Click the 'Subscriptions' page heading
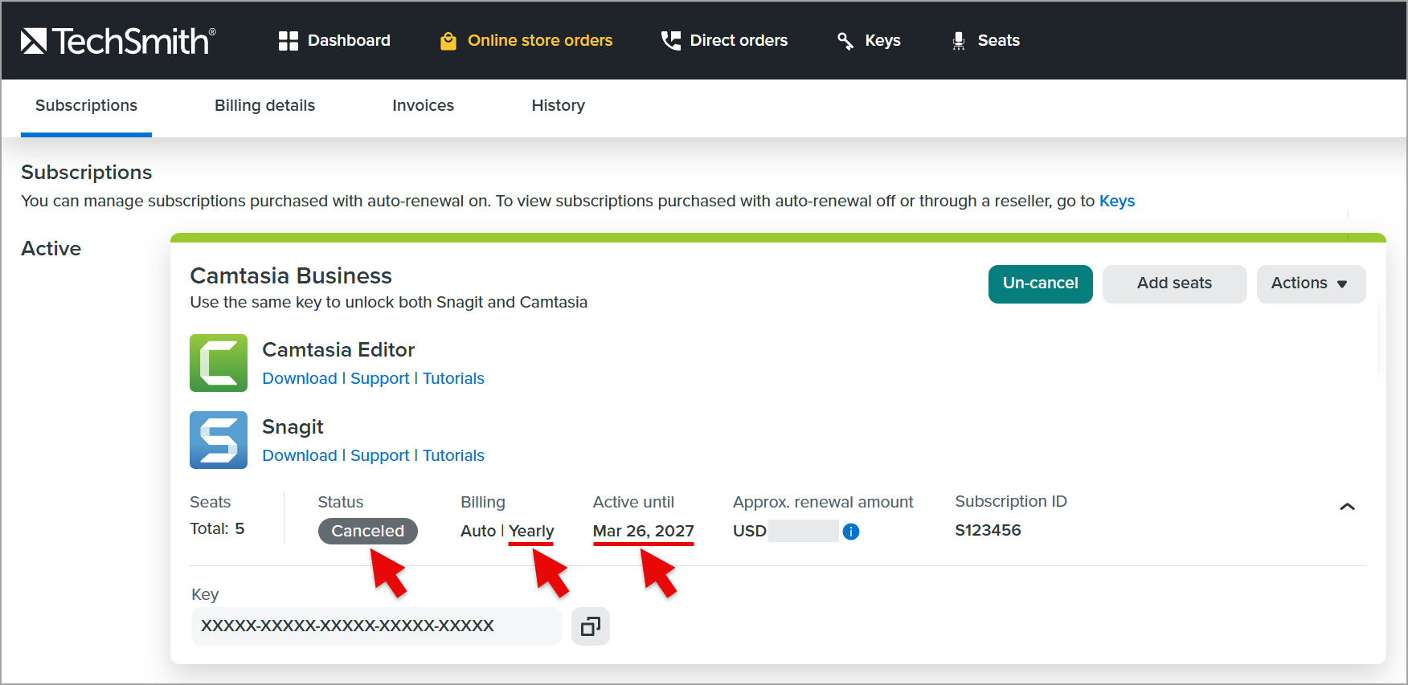The height and width of the screenshot is (685, 1408). tap(86, 173)
